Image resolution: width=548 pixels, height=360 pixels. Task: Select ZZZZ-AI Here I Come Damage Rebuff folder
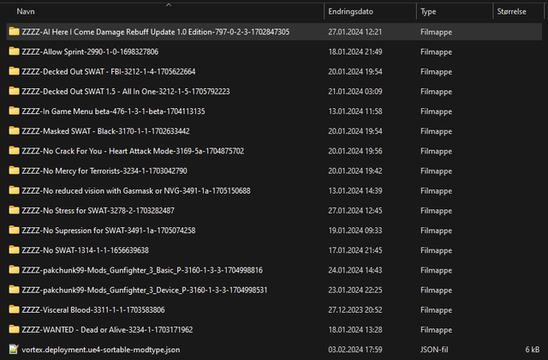[x=155, y=32]
